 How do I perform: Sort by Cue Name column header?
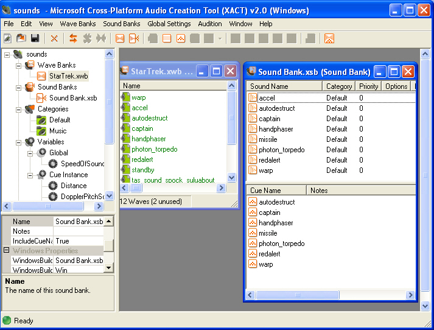(x=276, y=190)
